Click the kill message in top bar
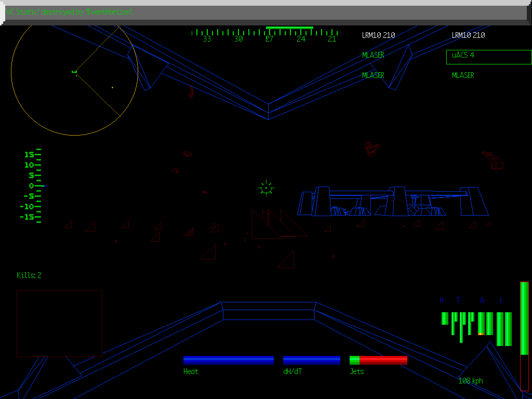Screen dimensions: 532x399 (x=70, y=12)
